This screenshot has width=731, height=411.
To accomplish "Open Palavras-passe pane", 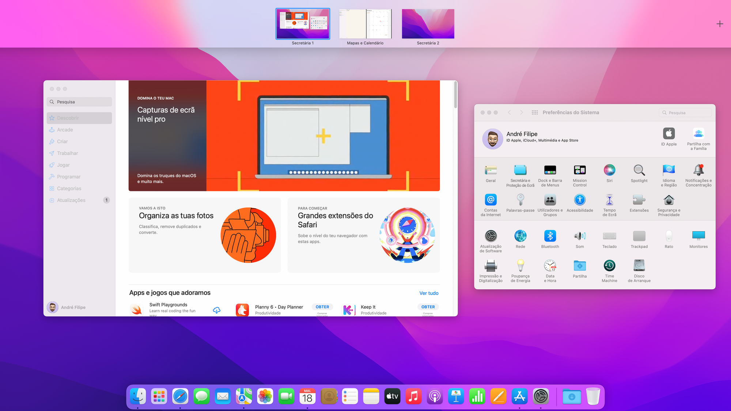I will (x=520, y=203).
